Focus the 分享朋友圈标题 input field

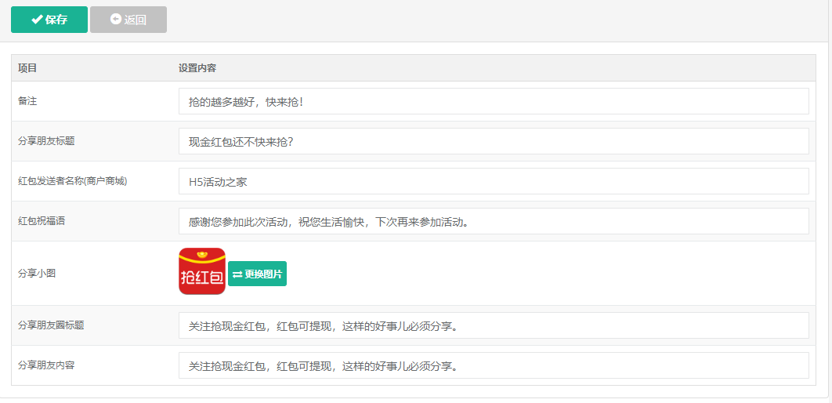point(494,325)
